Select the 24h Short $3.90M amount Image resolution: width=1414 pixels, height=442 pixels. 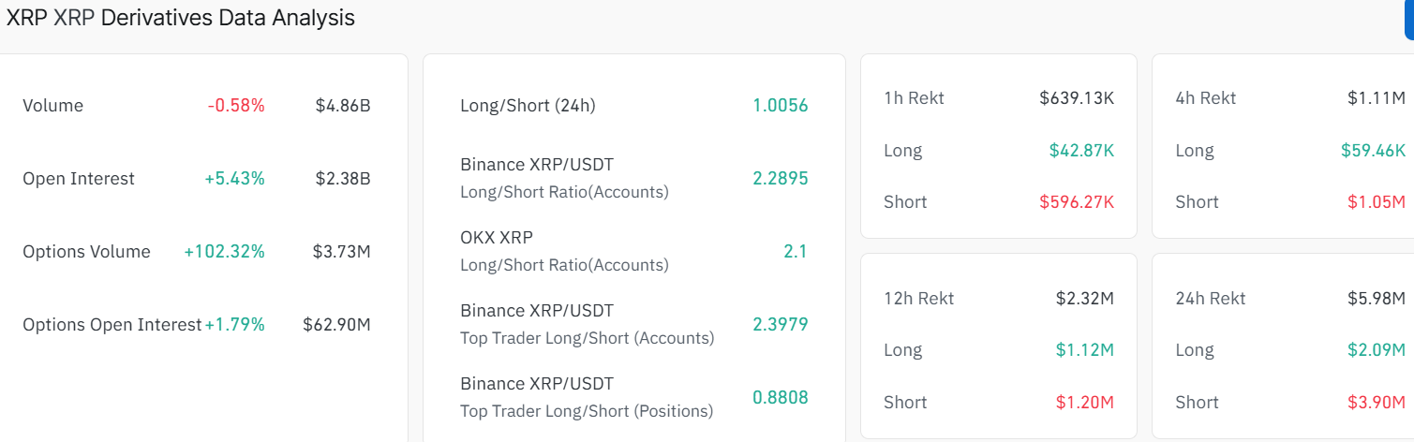(1377, 403)
